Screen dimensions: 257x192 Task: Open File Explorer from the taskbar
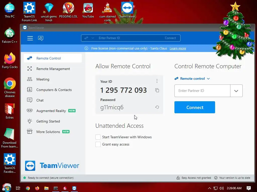(x=46, y=188)
